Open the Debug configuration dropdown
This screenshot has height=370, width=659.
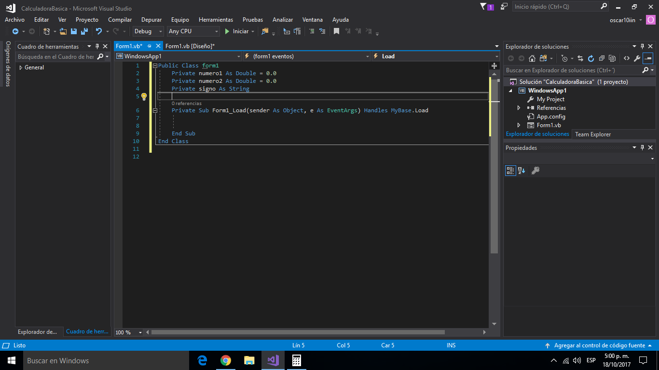(x=148, y=31)
